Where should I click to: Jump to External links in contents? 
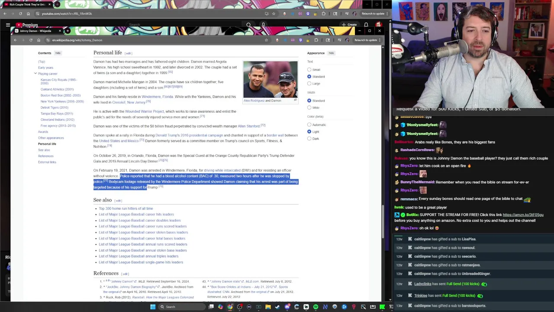point(47,162)
